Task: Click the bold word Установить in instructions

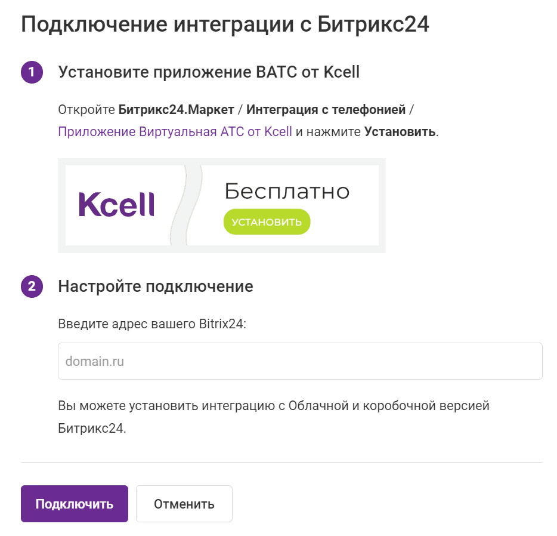Action: click(400, 131)
